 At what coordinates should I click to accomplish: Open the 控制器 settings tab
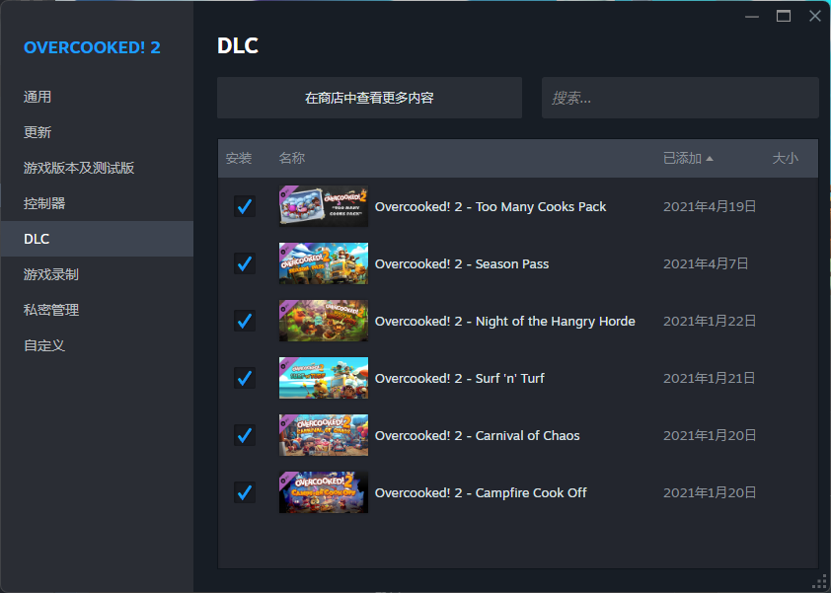coord(97,203)
